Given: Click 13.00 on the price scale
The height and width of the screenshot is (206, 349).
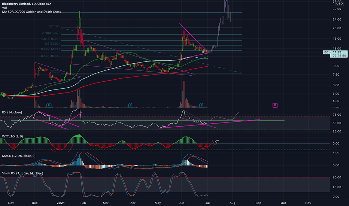Looking at the screenshot, I should 337,48.
